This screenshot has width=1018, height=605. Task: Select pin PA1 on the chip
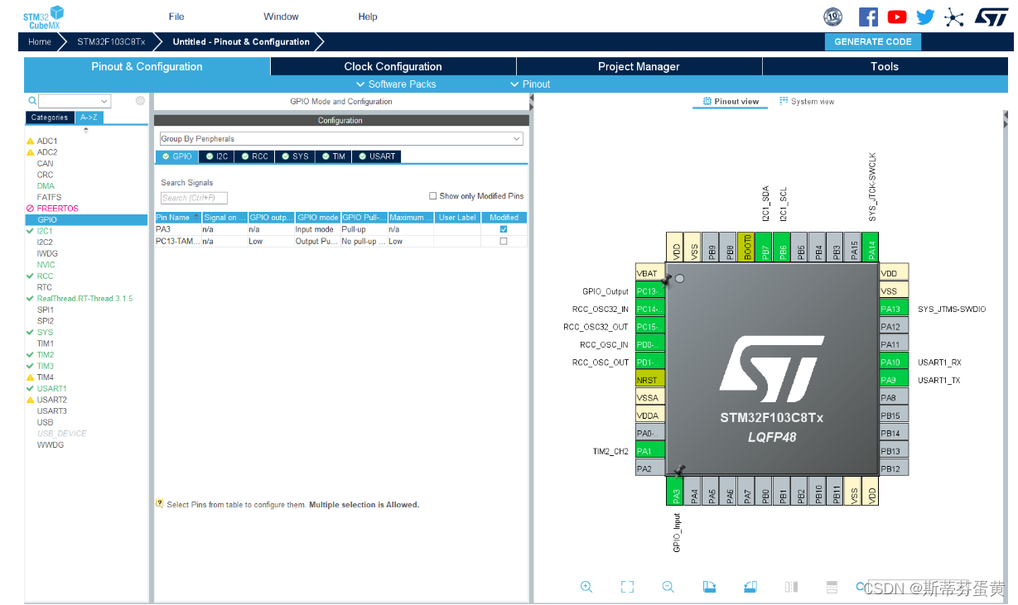pos(650,451)
